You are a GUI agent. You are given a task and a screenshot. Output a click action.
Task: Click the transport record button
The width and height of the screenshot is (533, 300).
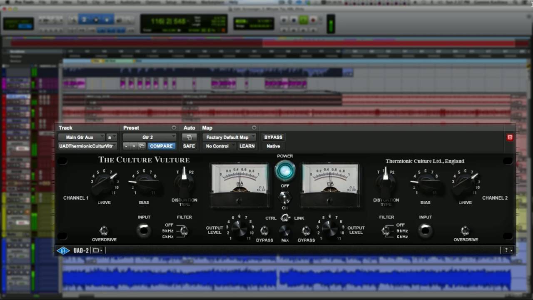click(313, 20)
